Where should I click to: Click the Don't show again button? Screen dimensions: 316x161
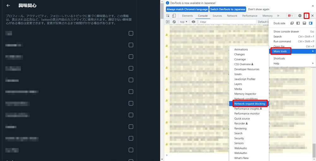point(258,9)
